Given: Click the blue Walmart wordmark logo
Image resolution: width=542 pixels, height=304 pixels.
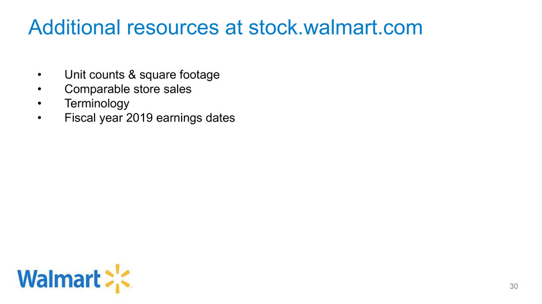Looking at the screenshot, I should click(x=59, y=279).
